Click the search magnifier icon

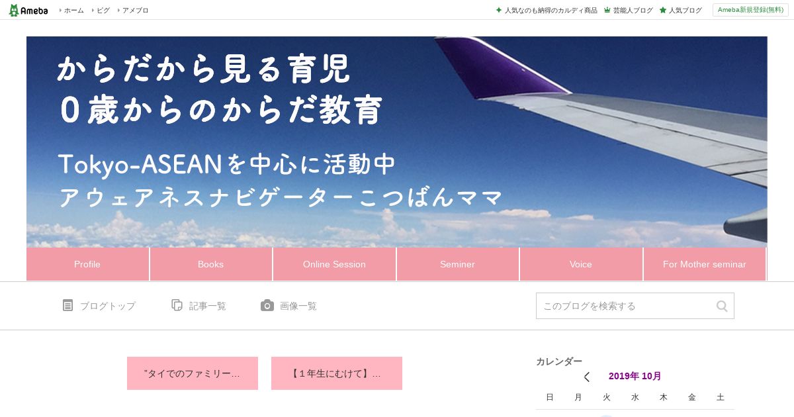pyautogui.click(x=722, y=306)
